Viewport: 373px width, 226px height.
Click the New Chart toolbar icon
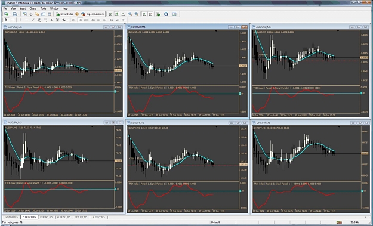6,14
